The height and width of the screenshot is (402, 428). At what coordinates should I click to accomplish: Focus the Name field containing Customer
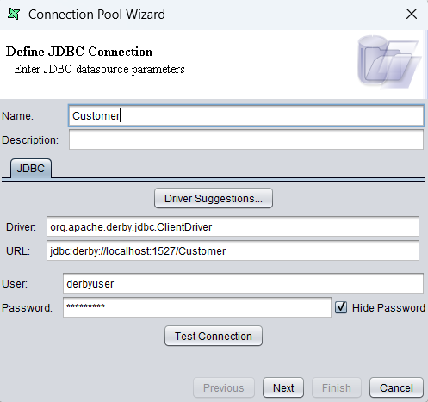coord(246,115)
